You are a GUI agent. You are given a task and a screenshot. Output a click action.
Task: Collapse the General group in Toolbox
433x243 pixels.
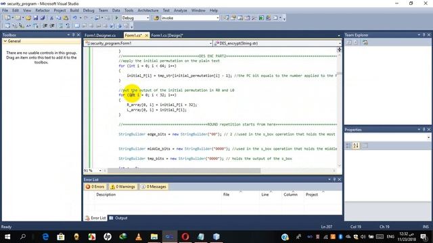click(5, 41)
